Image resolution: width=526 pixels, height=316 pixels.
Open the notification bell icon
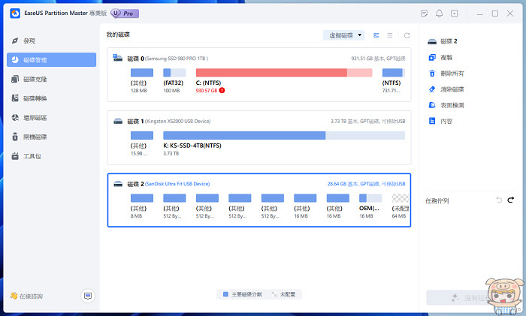(439, 14)
